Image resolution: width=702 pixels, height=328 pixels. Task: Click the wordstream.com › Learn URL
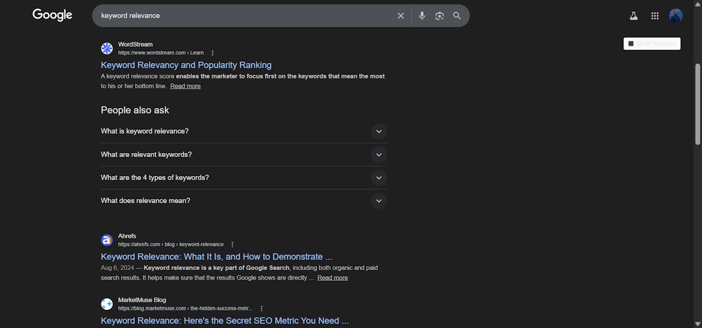point(161,53)
